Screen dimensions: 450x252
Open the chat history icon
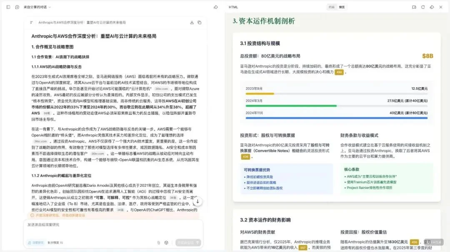16,7
